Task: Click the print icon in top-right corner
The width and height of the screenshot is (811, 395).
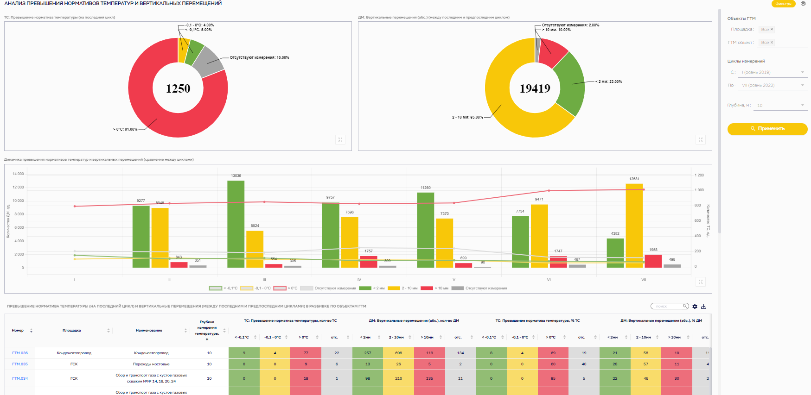Action: [x=803, y=4]
